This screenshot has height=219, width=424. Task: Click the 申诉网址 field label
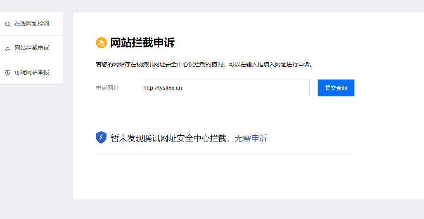pos(107,88)
